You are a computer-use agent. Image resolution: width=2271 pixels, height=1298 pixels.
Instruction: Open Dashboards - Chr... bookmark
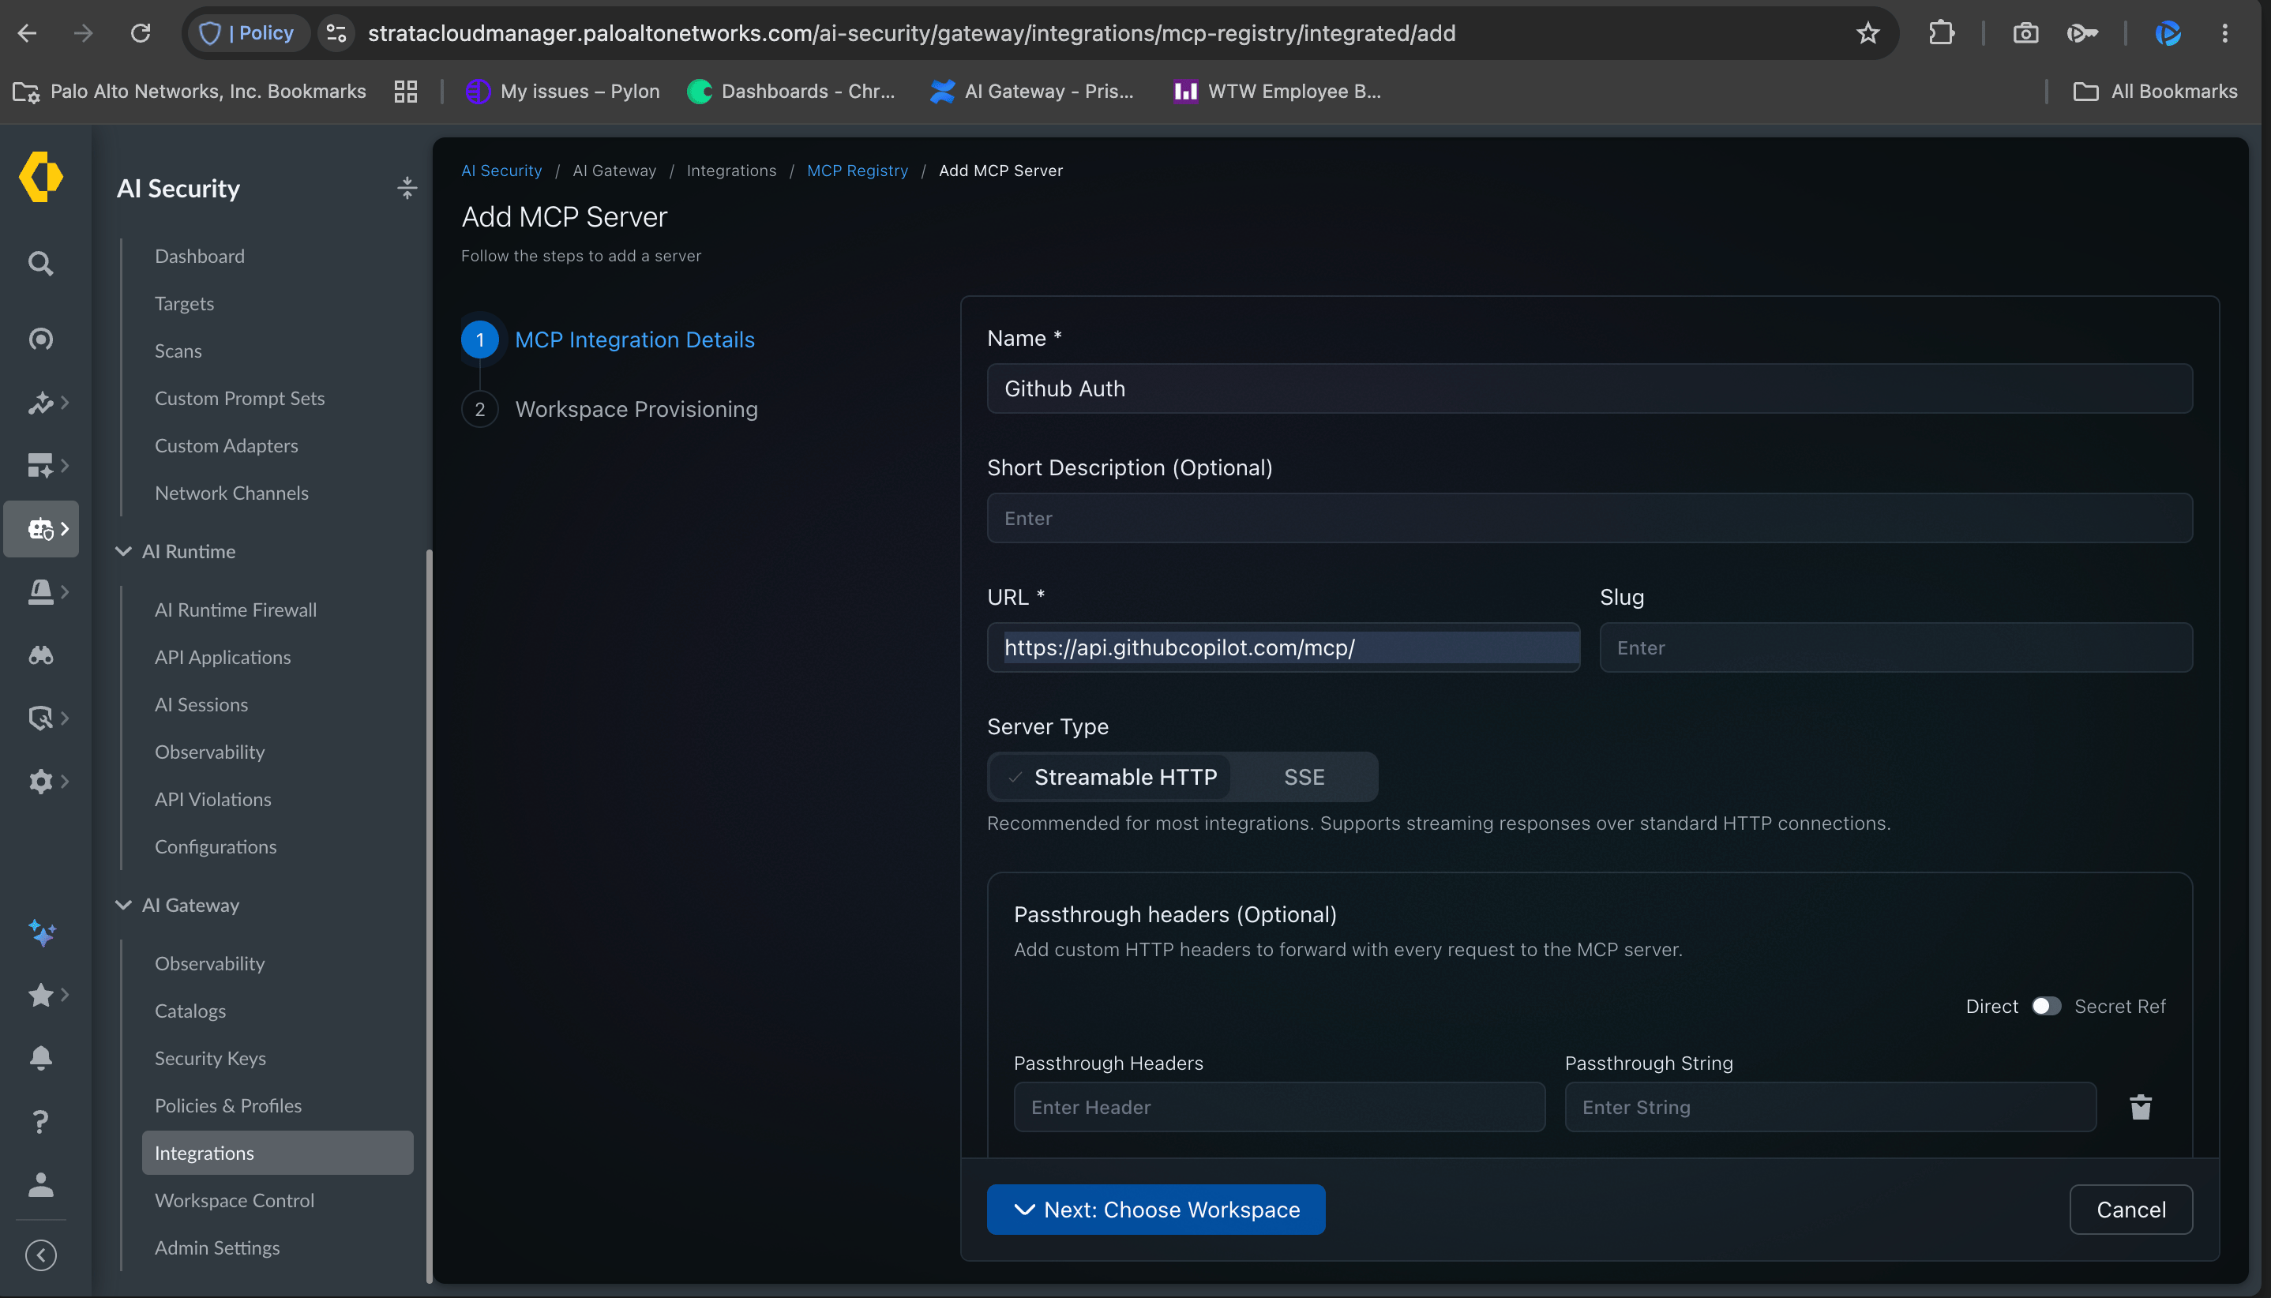point(791,91)
